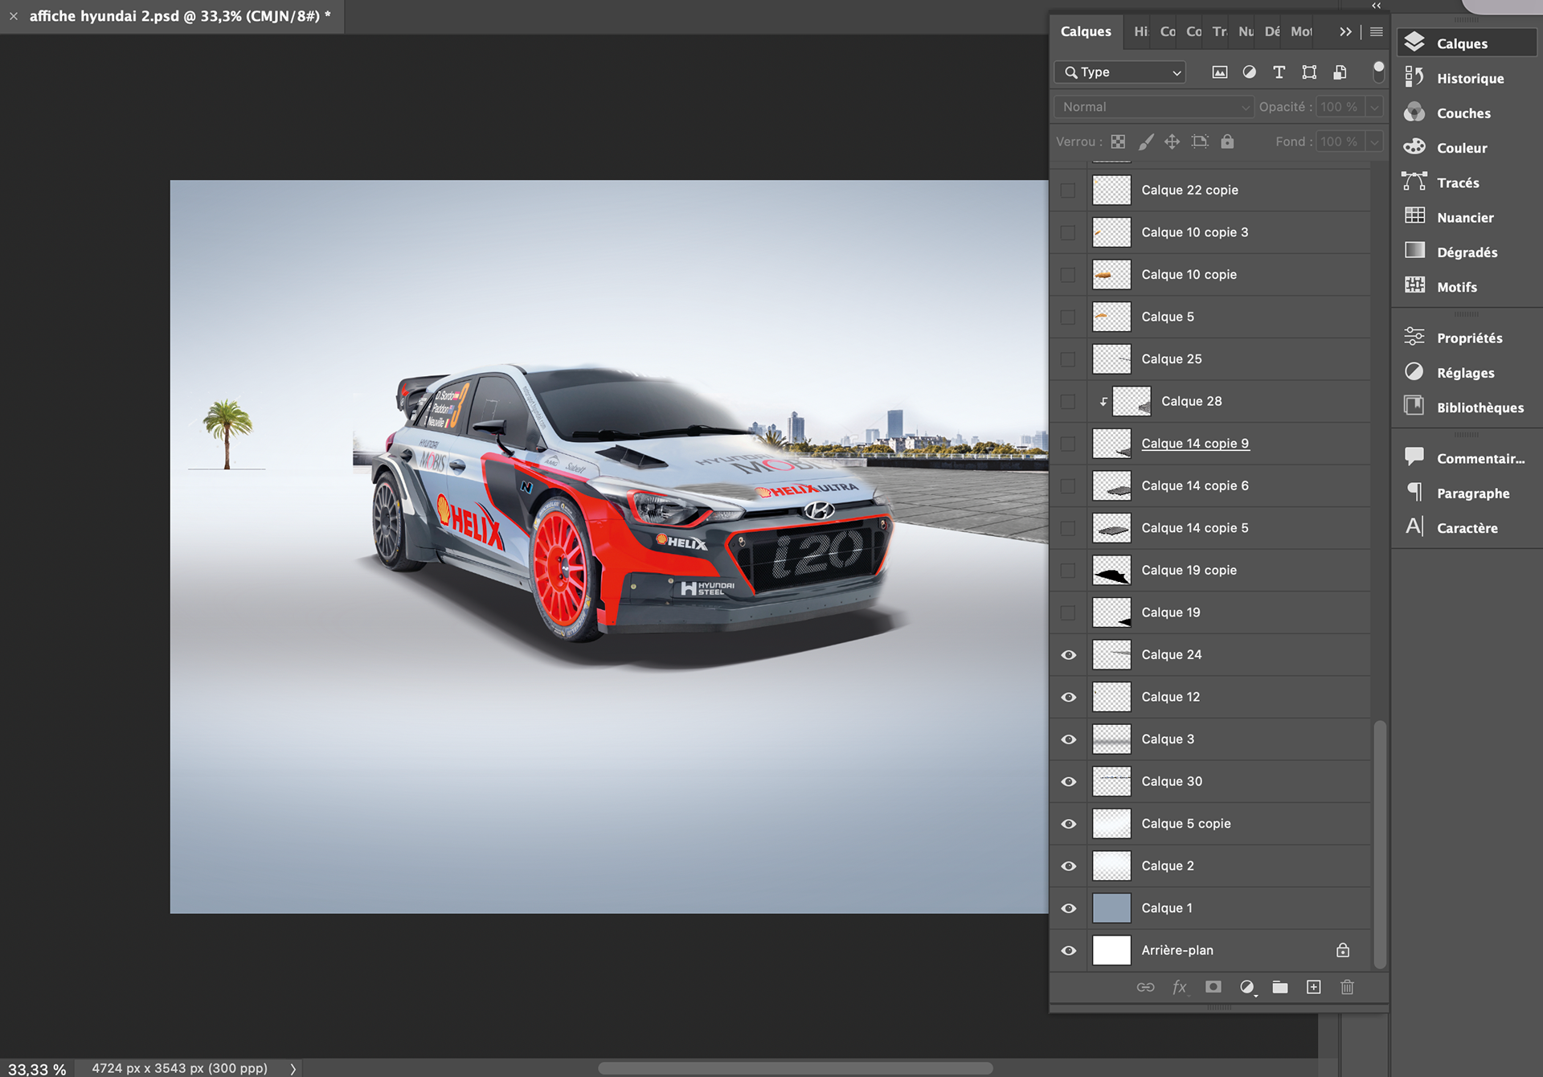Open the Opacité percentage dropdown
The image size is (1543, 1077).
tap(1374, 107)
